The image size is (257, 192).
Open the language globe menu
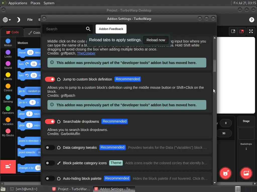click(7, 20)
